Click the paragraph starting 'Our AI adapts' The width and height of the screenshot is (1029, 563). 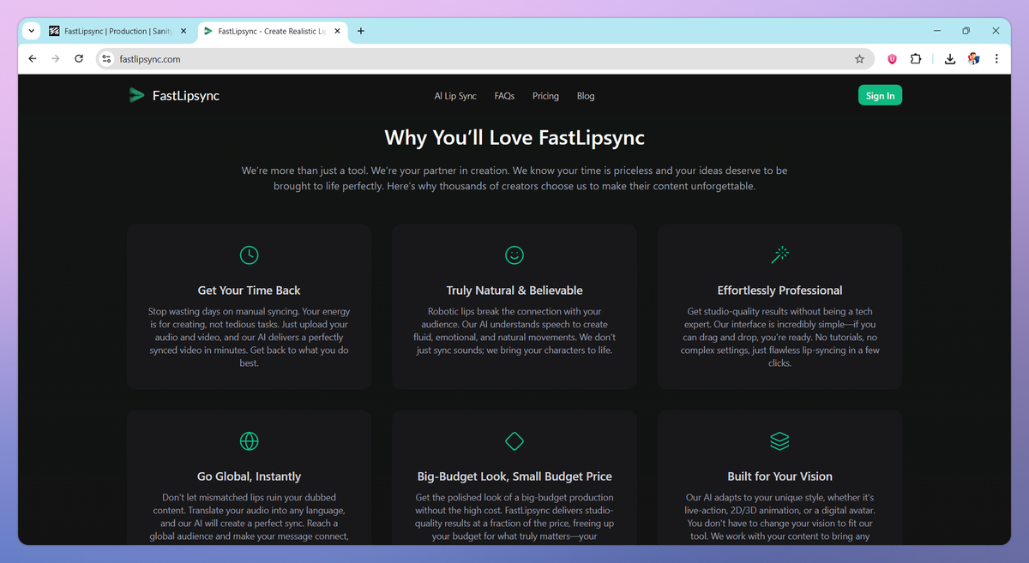(779, 517)
